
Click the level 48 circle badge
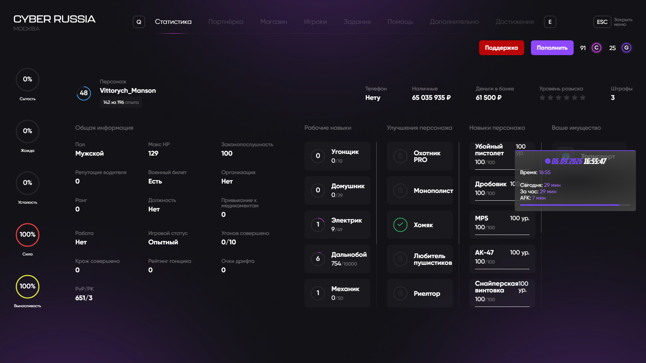[84, 93]
